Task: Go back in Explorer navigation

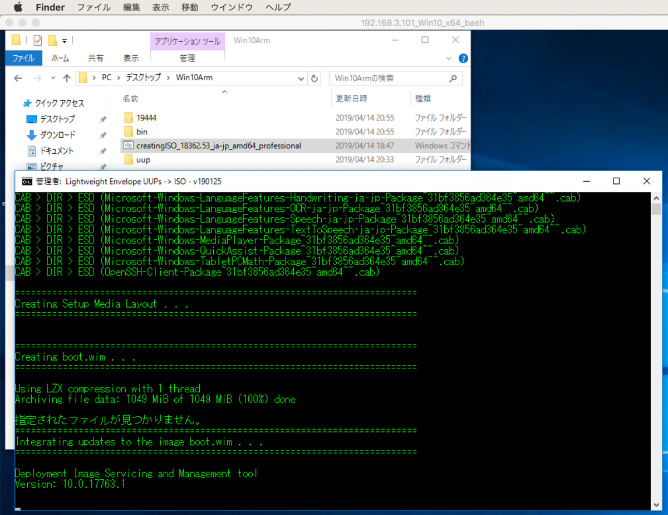Action: coord(18,78)
